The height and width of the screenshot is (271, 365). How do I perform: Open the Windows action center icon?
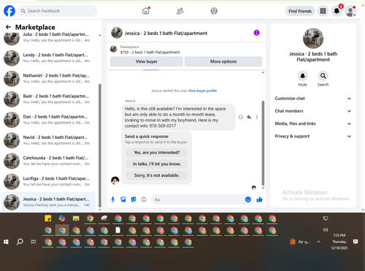point(356,242)
